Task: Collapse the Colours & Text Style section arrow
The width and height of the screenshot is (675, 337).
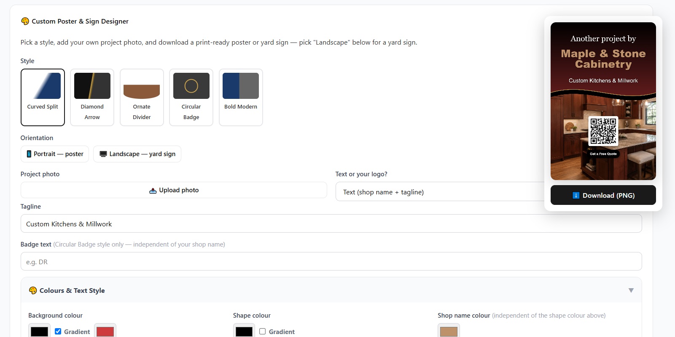Action: click(631, 290)
